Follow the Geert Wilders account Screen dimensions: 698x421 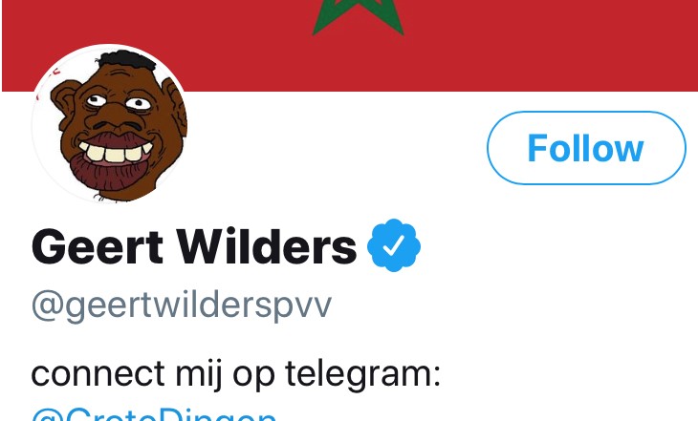point(586,148)
